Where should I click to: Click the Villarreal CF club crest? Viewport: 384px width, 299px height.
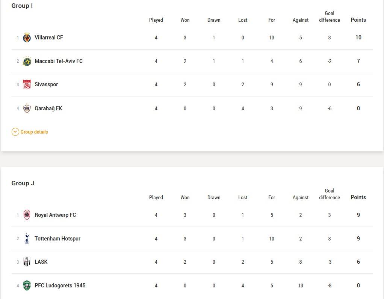tap(27, 38)
